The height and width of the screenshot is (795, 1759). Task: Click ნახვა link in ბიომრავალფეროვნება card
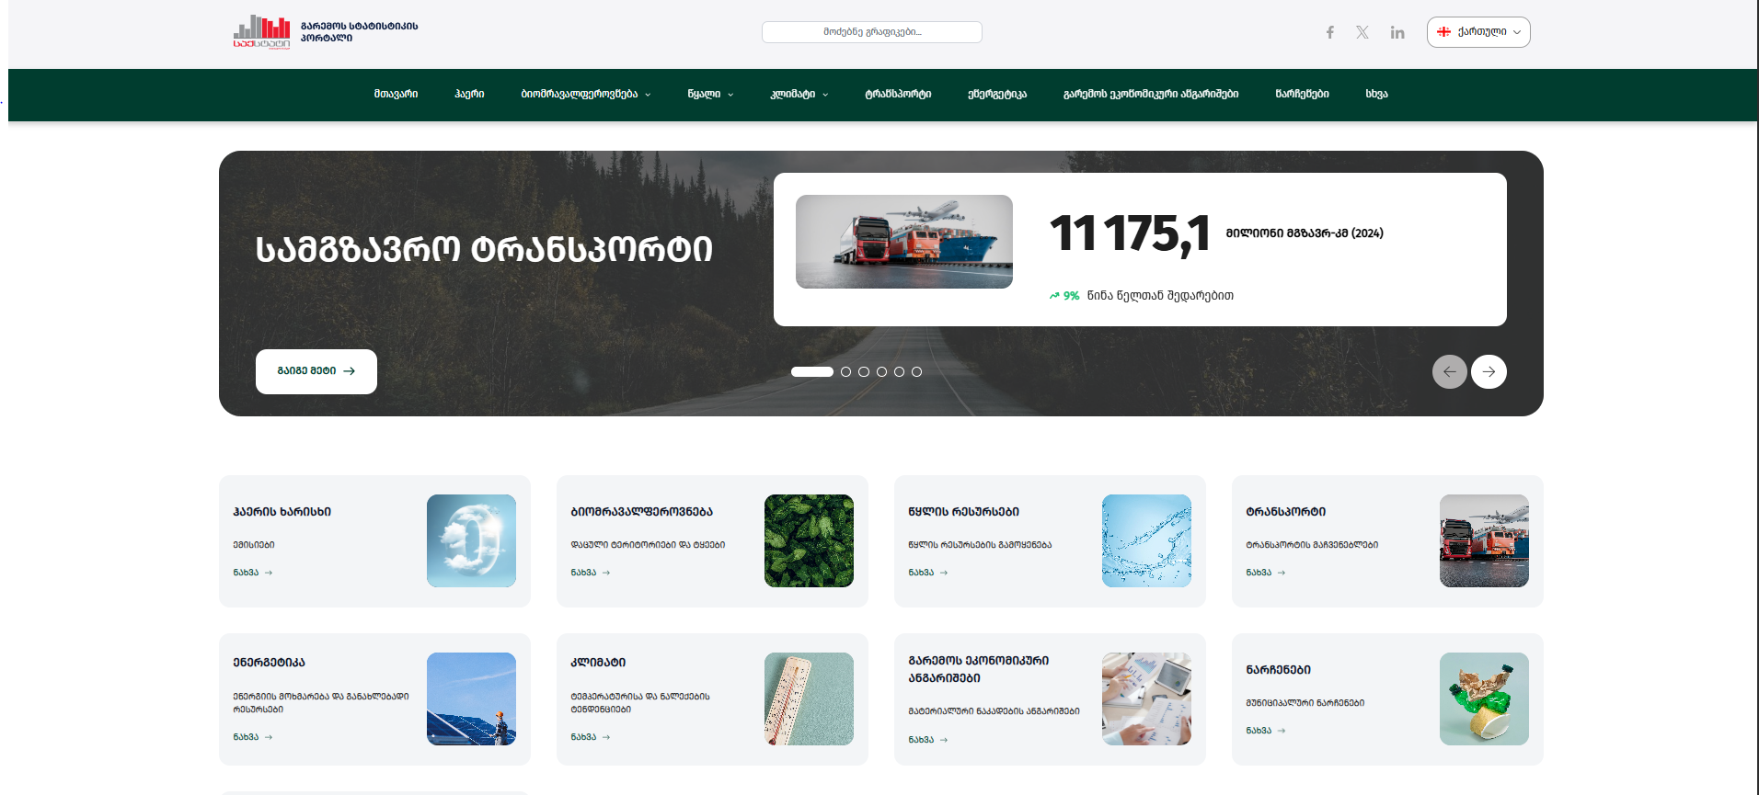point(591,573)
